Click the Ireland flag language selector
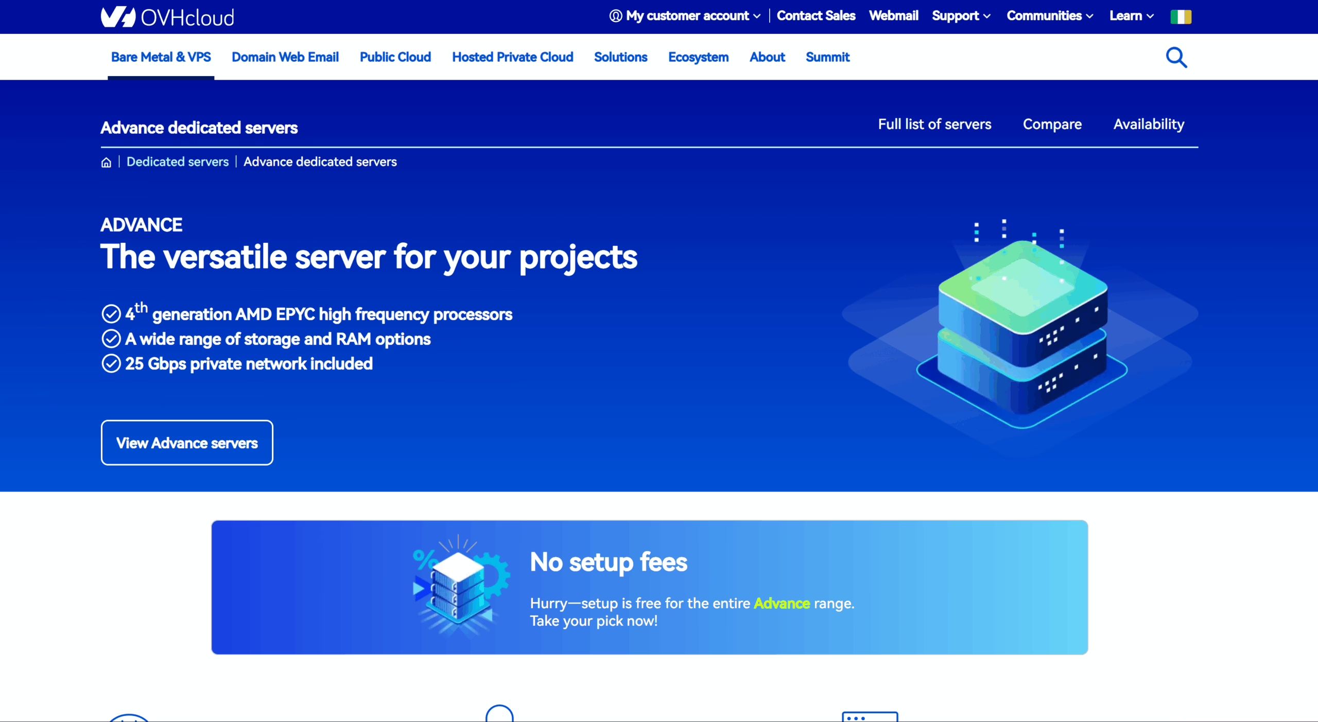This screenshot has height=722, width=1318. pos(1181,16)
